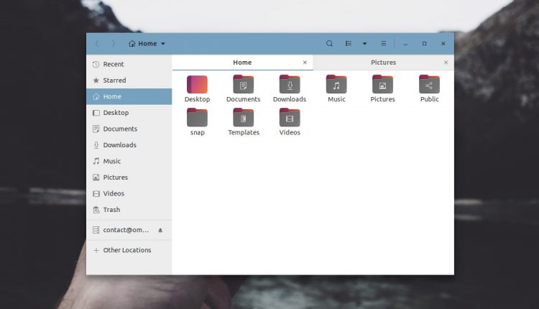Close the Pictures tab
Image resolution: width=539 pixels, height=309 pixels.
446,63
